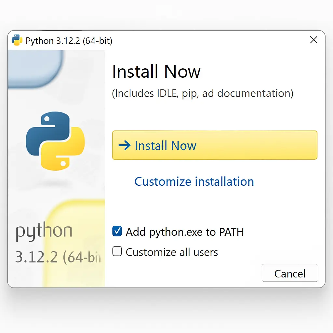Click the 'Python 3.12.2 (64-bit)' title bar text
333x333 pixels.
69,41
